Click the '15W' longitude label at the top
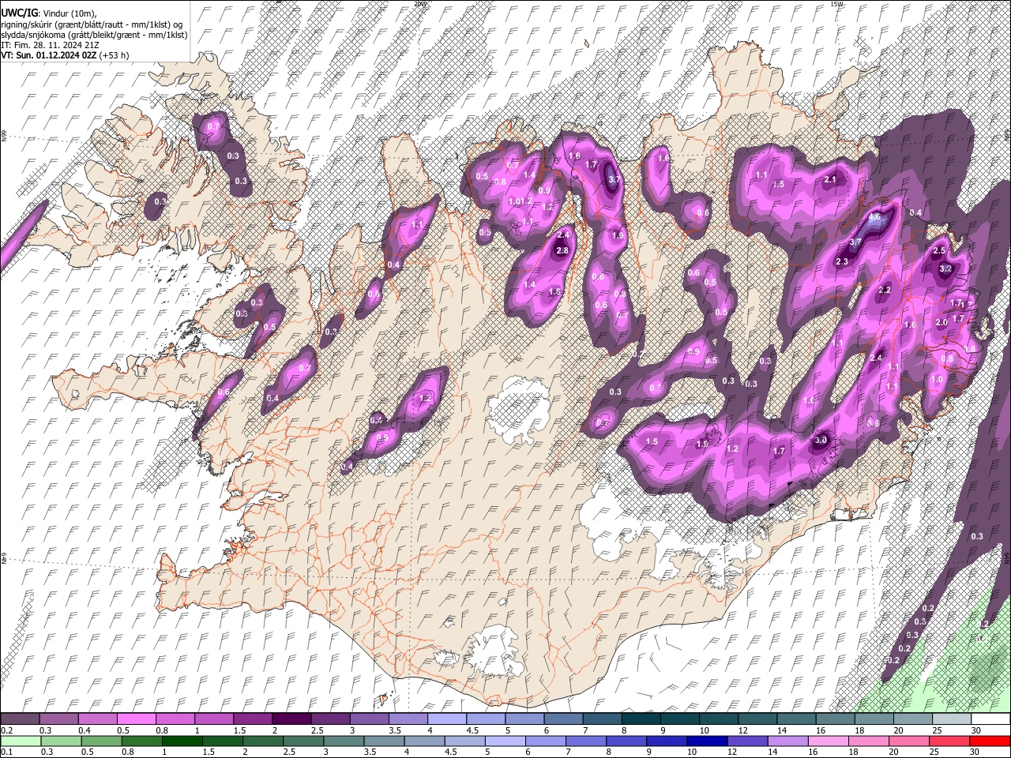 [x=836, y=4]
